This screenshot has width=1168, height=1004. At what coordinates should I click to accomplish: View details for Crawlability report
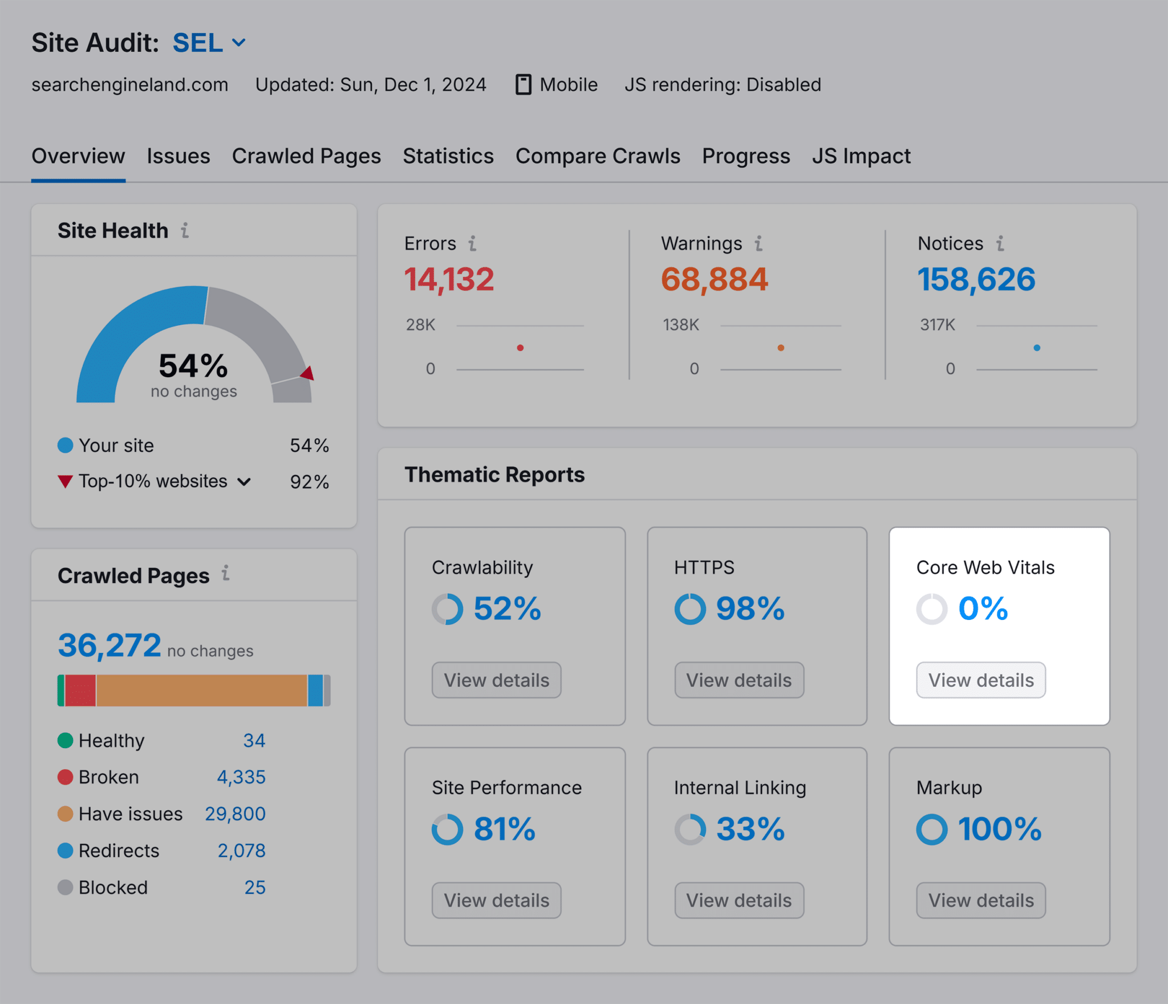(496, 680)
